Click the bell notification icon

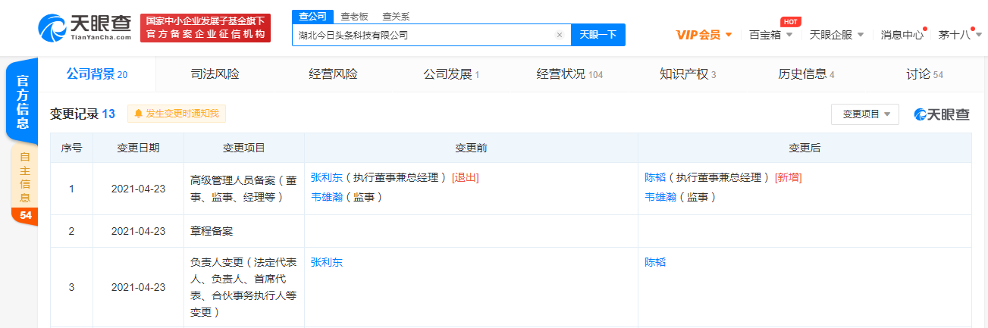click(138, 114)
